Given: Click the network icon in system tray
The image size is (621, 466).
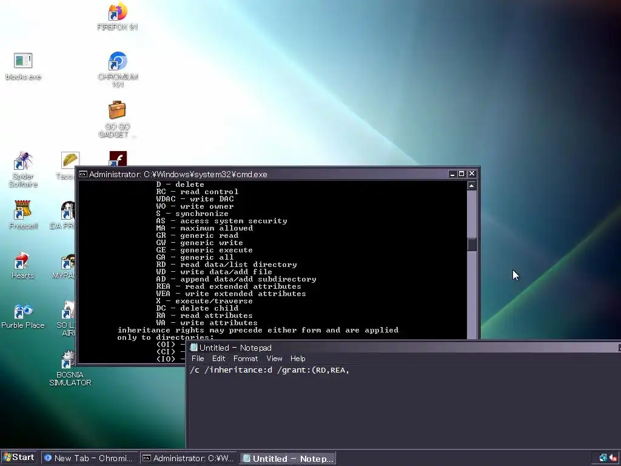Looking at the screenshot, I should point(603,458).
